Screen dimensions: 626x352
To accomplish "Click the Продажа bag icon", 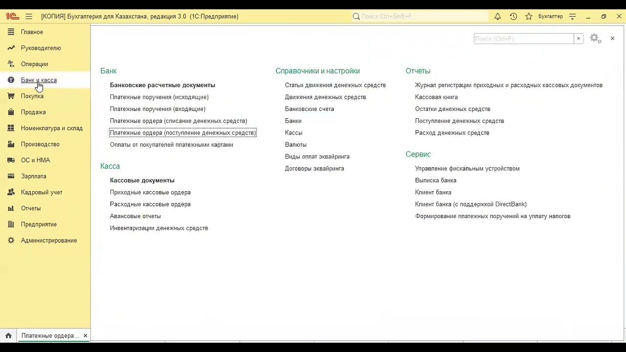I will tap(11, 112).
